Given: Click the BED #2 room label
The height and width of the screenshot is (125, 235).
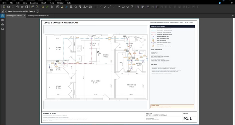Looking at the screenshot, I should (x=58, y=86).
